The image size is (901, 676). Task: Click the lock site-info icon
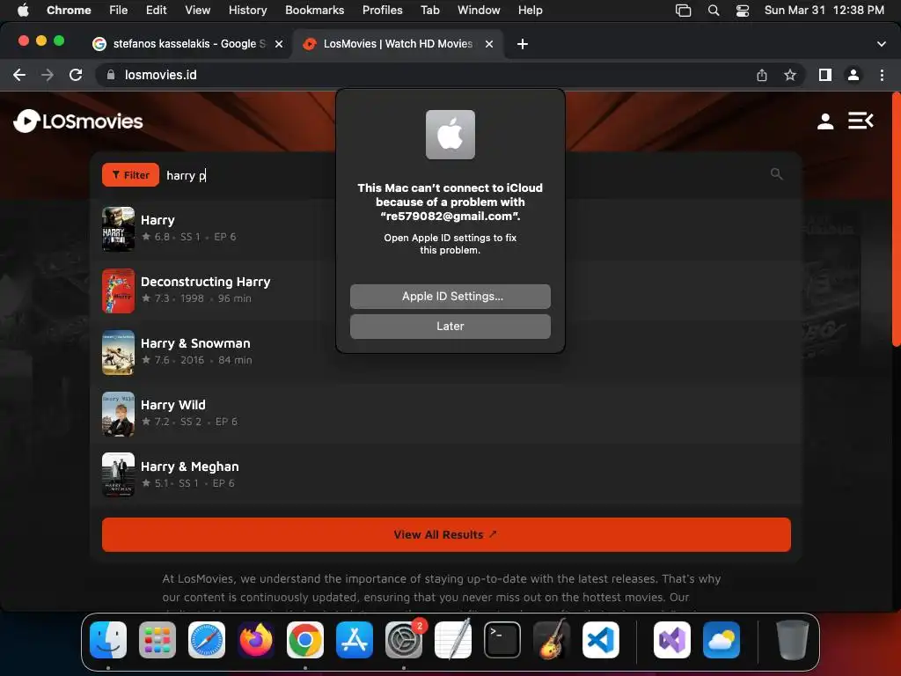(111, 75)
